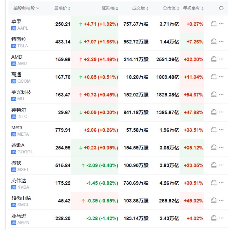The image size is (228, 230).
Task: Sort by 年初至今 column header
Action: (x=193, y=8)
